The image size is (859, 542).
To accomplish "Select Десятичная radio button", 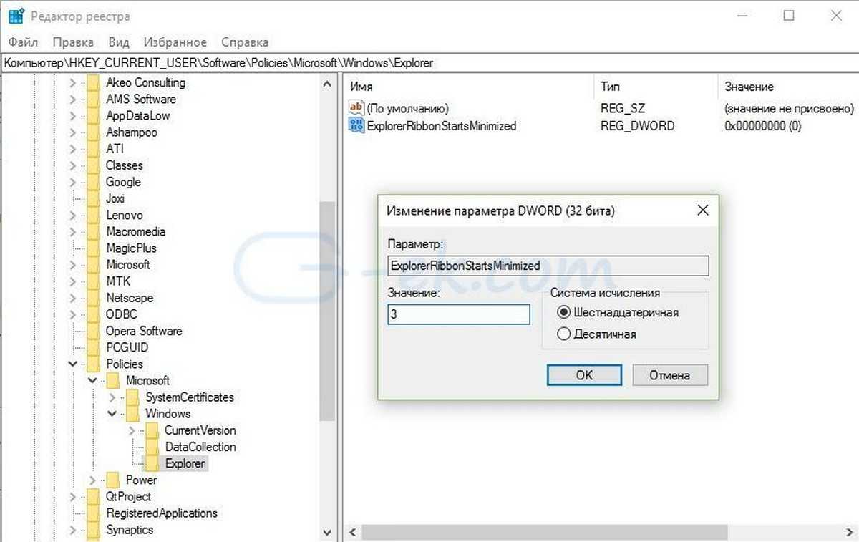I will pyautogui.click(x=564, y=334).
